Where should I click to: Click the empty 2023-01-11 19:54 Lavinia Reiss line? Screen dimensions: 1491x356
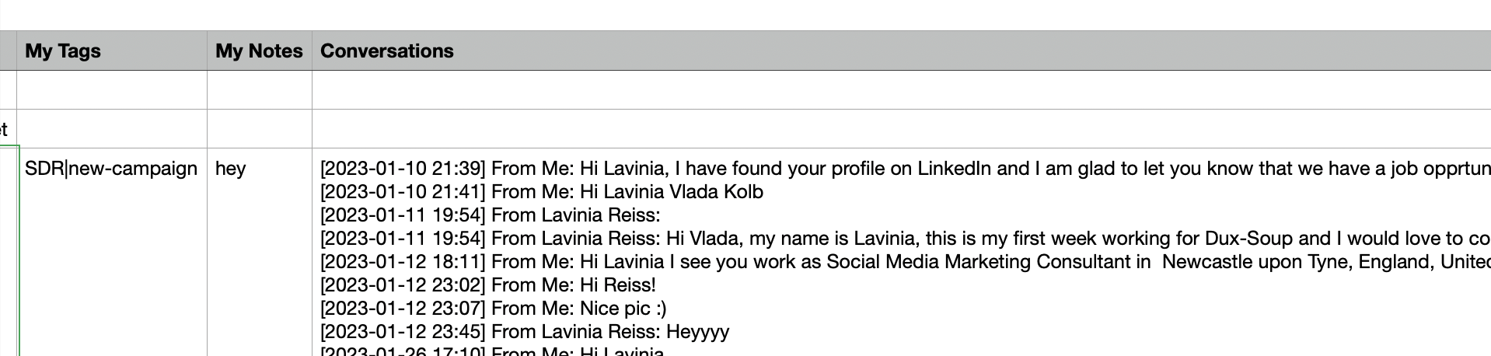pyautogui.click(x=490, y=215)
